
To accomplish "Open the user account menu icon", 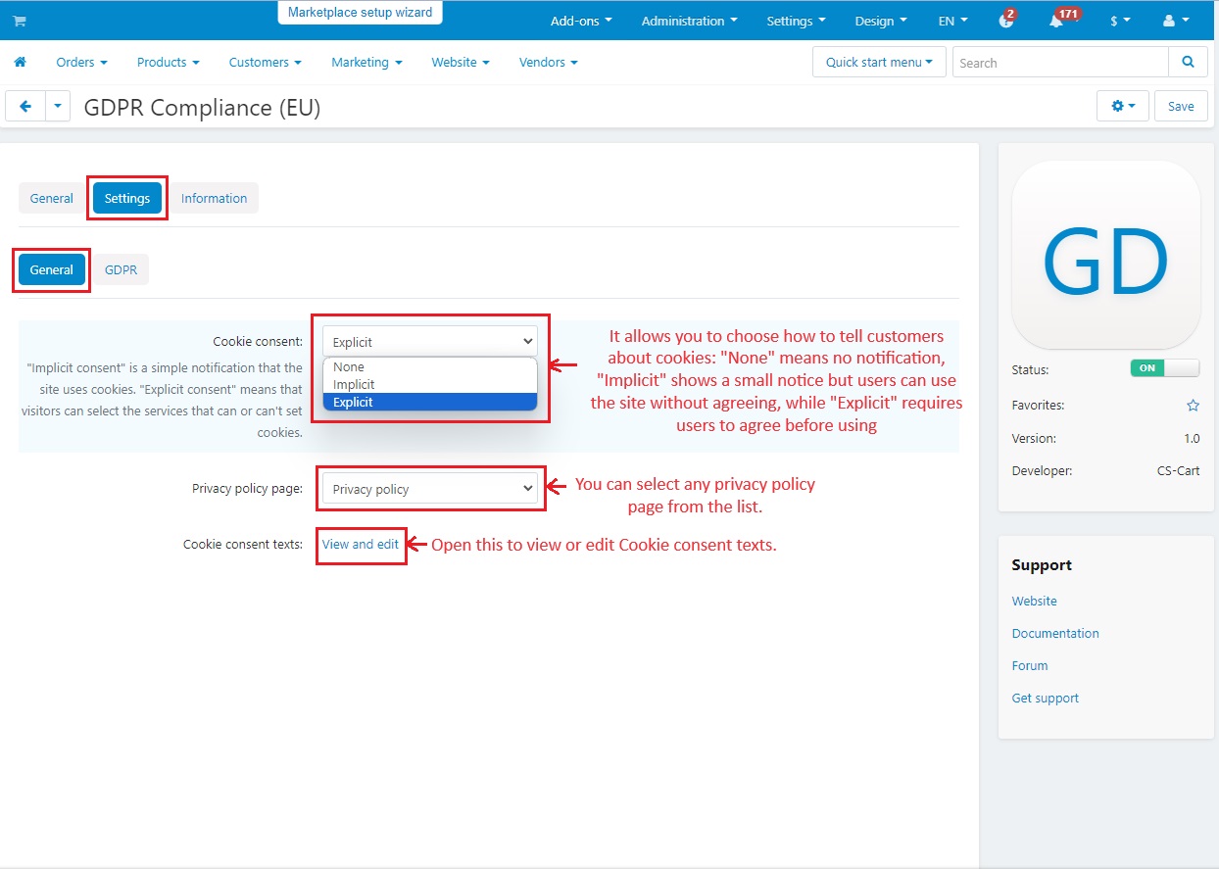I will (1175, 21).
